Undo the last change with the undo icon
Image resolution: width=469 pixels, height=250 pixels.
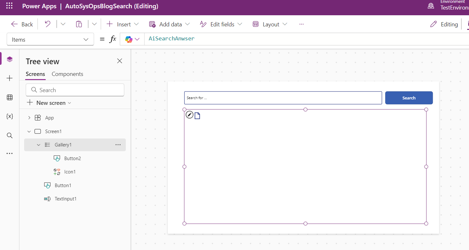click(47, 24)
